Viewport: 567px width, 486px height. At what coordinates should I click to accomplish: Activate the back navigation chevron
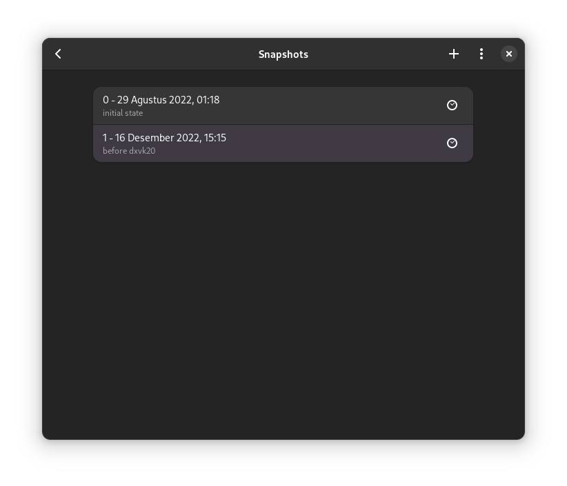click(58, 54)
